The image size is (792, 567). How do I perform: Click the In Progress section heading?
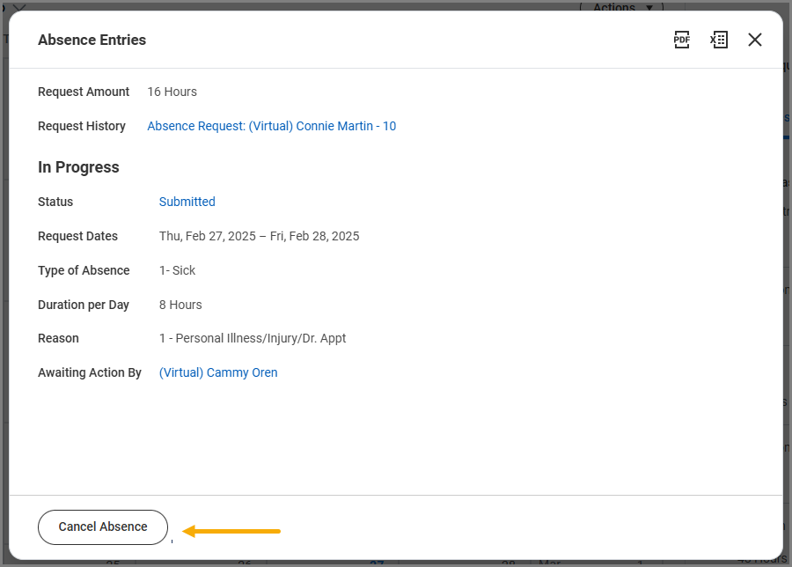pyautogui.click(x=78, y=167)
